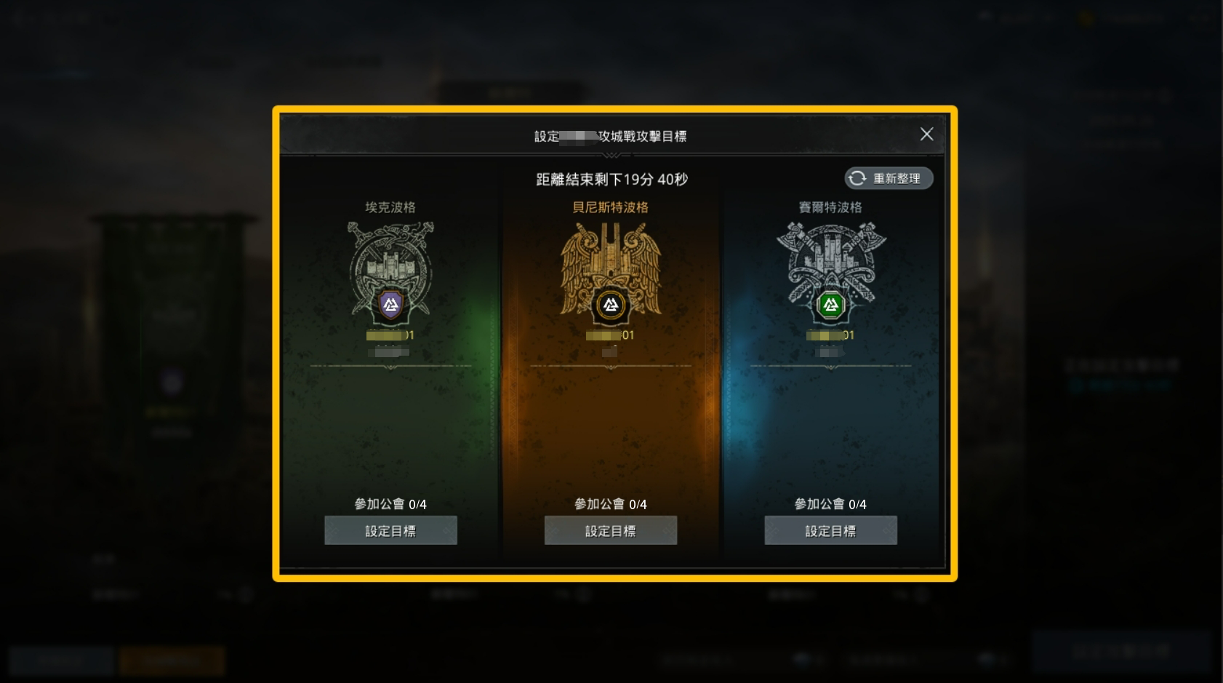Click the owner guild name under 埃克波格
This screenshot has height=683, width=1223.
(390, 335)
